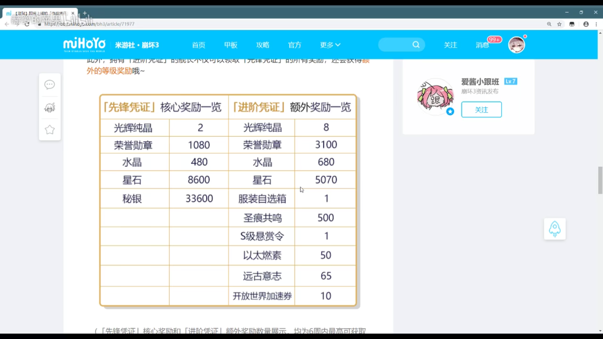Screen dimensions: 603x339
Task: Open a new browser tab
Action: [x=84, y=13]
